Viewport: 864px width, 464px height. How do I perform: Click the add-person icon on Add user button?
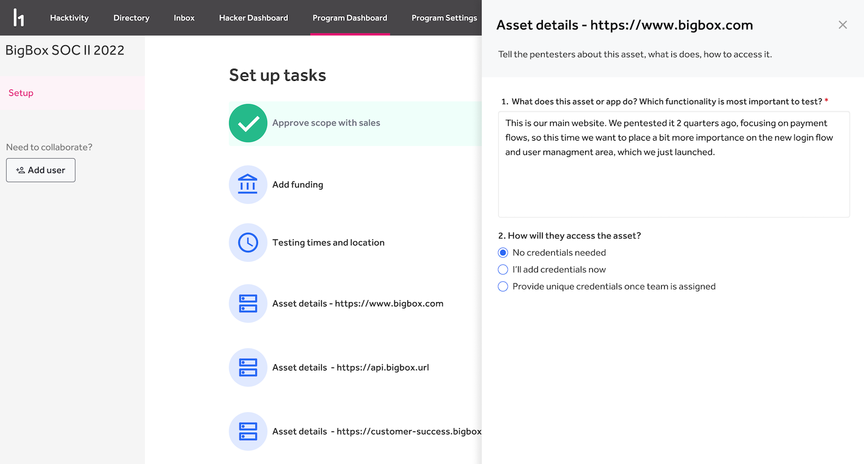(20, 170)
